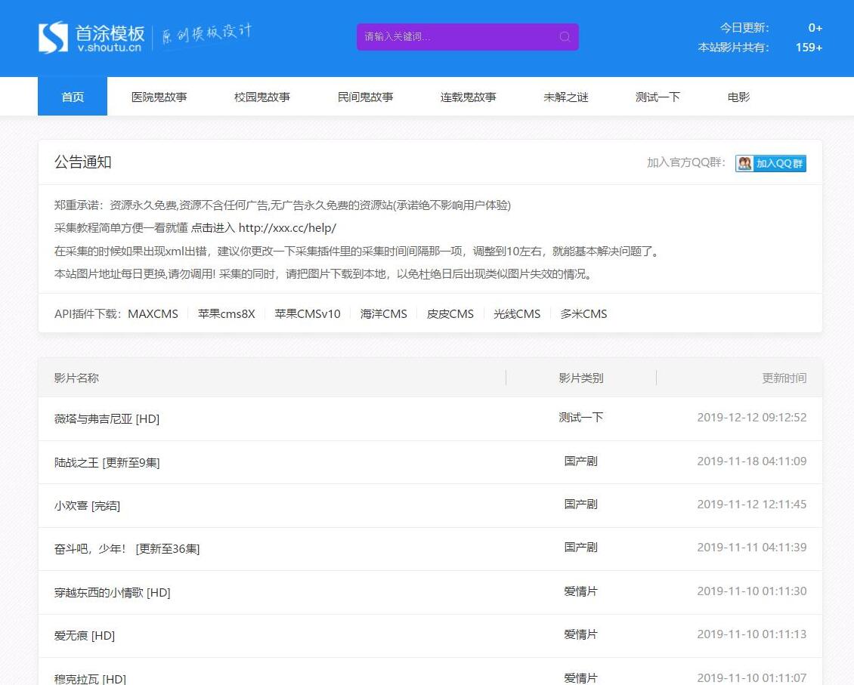854x685 pixels.
Task: Click the 影片类别 column header
Action: (580, 378)
